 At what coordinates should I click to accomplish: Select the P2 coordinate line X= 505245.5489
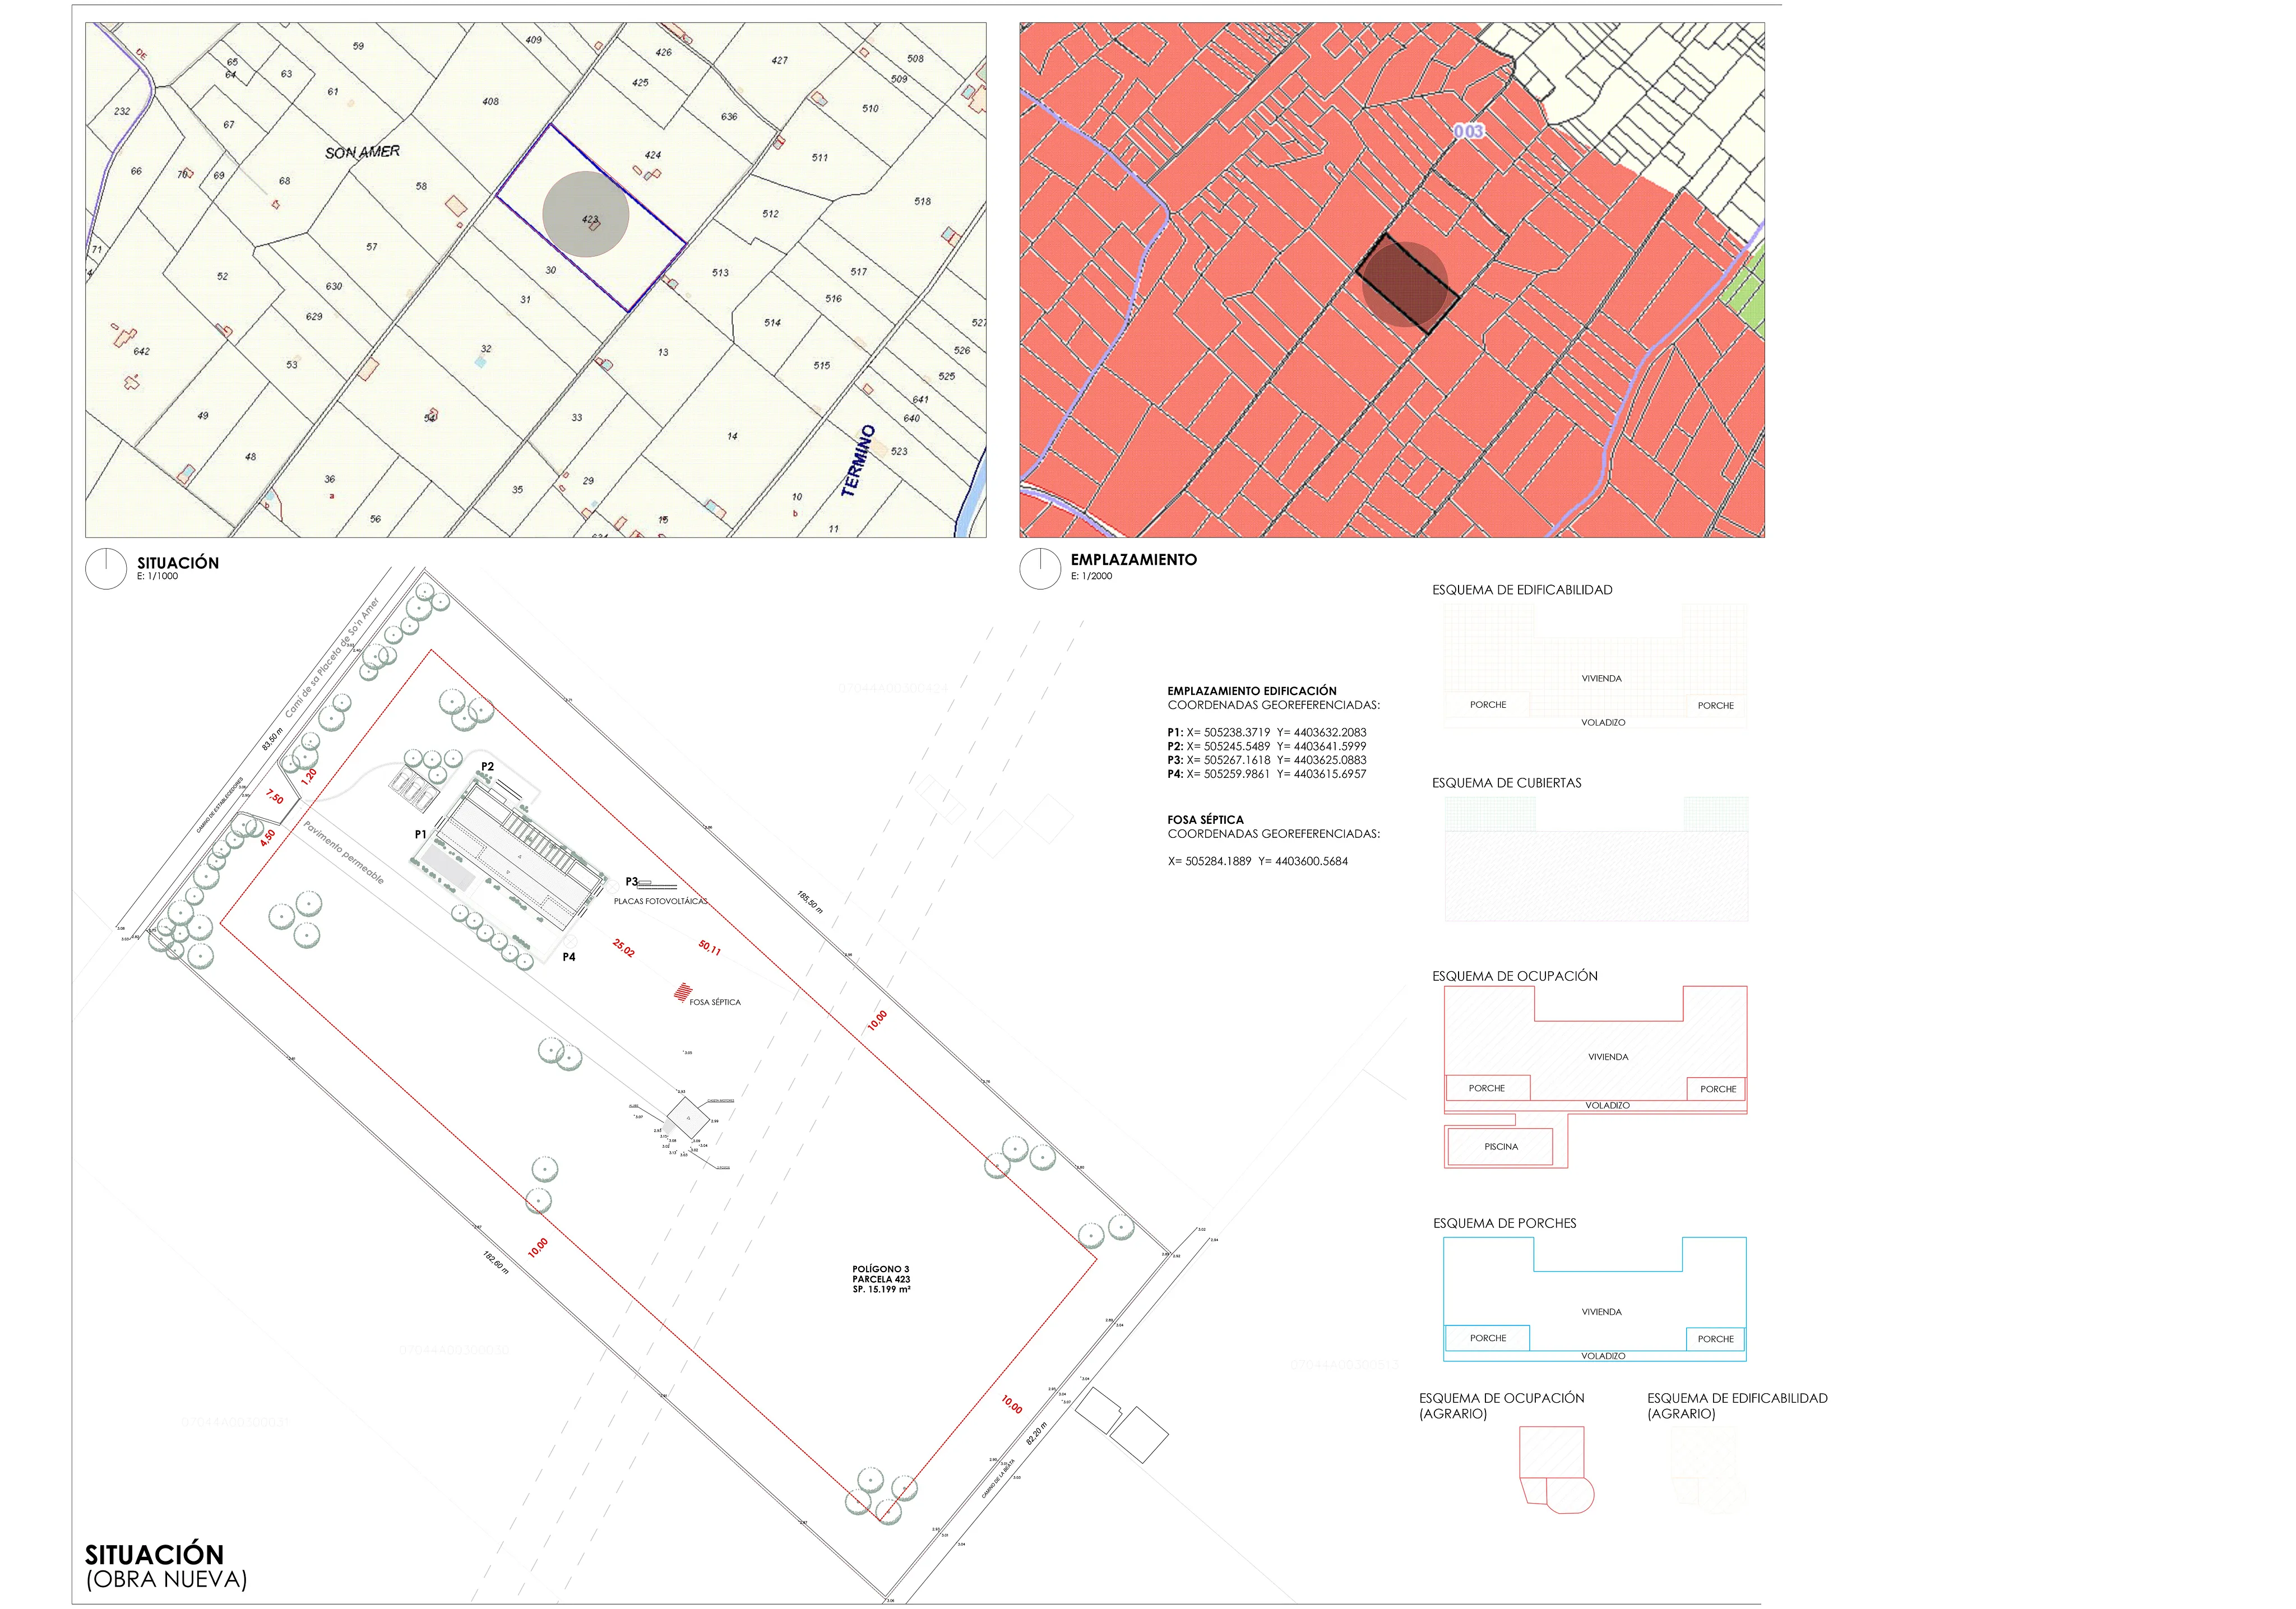1267,746
